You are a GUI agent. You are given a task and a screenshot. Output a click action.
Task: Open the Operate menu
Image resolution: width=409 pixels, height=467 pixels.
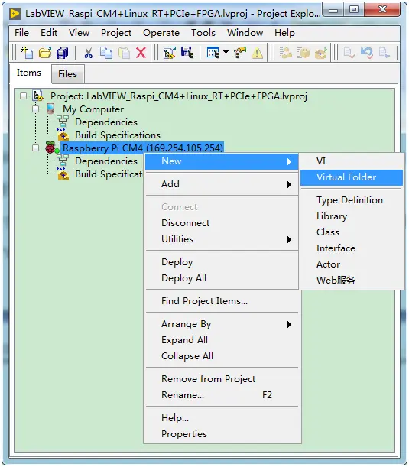pyautogui.click(x=161, y=32)
